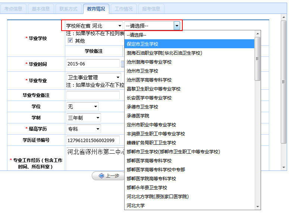
Task: Open the 学位 dropdown showing 无
Action: point(82,107)
